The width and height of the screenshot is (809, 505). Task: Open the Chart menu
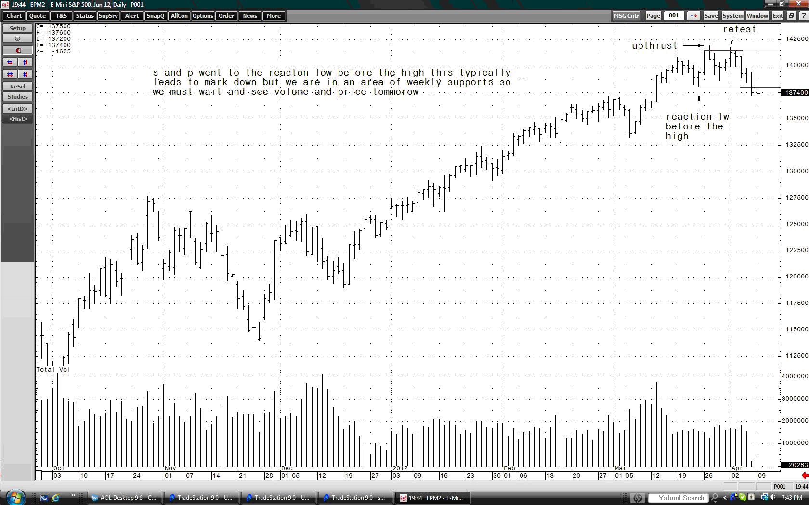coord(14,16)
